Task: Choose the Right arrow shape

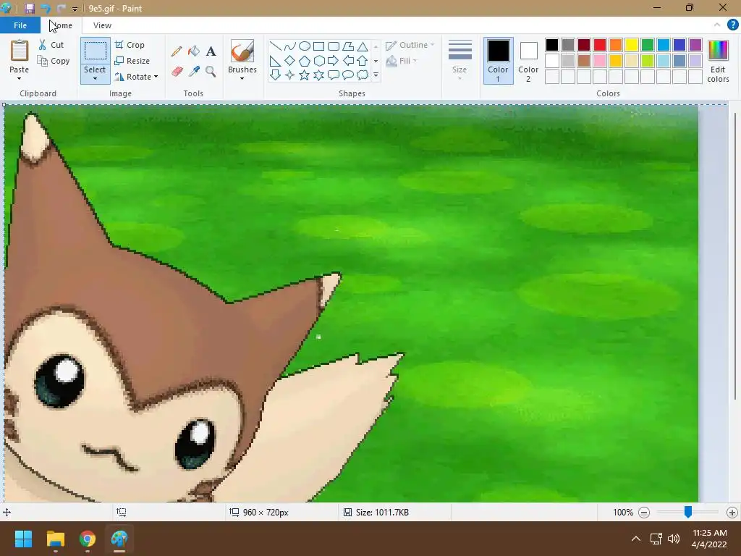Action: pyautogui.click(x=334, y=61)
